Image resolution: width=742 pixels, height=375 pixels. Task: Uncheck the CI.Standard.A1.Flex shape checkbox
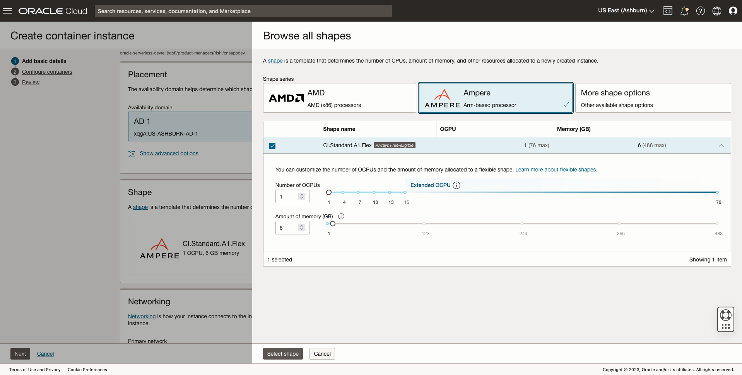coord(272,146)
